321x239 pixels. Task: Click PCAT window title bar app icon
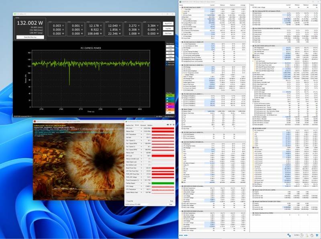click(x=15, y=14)
